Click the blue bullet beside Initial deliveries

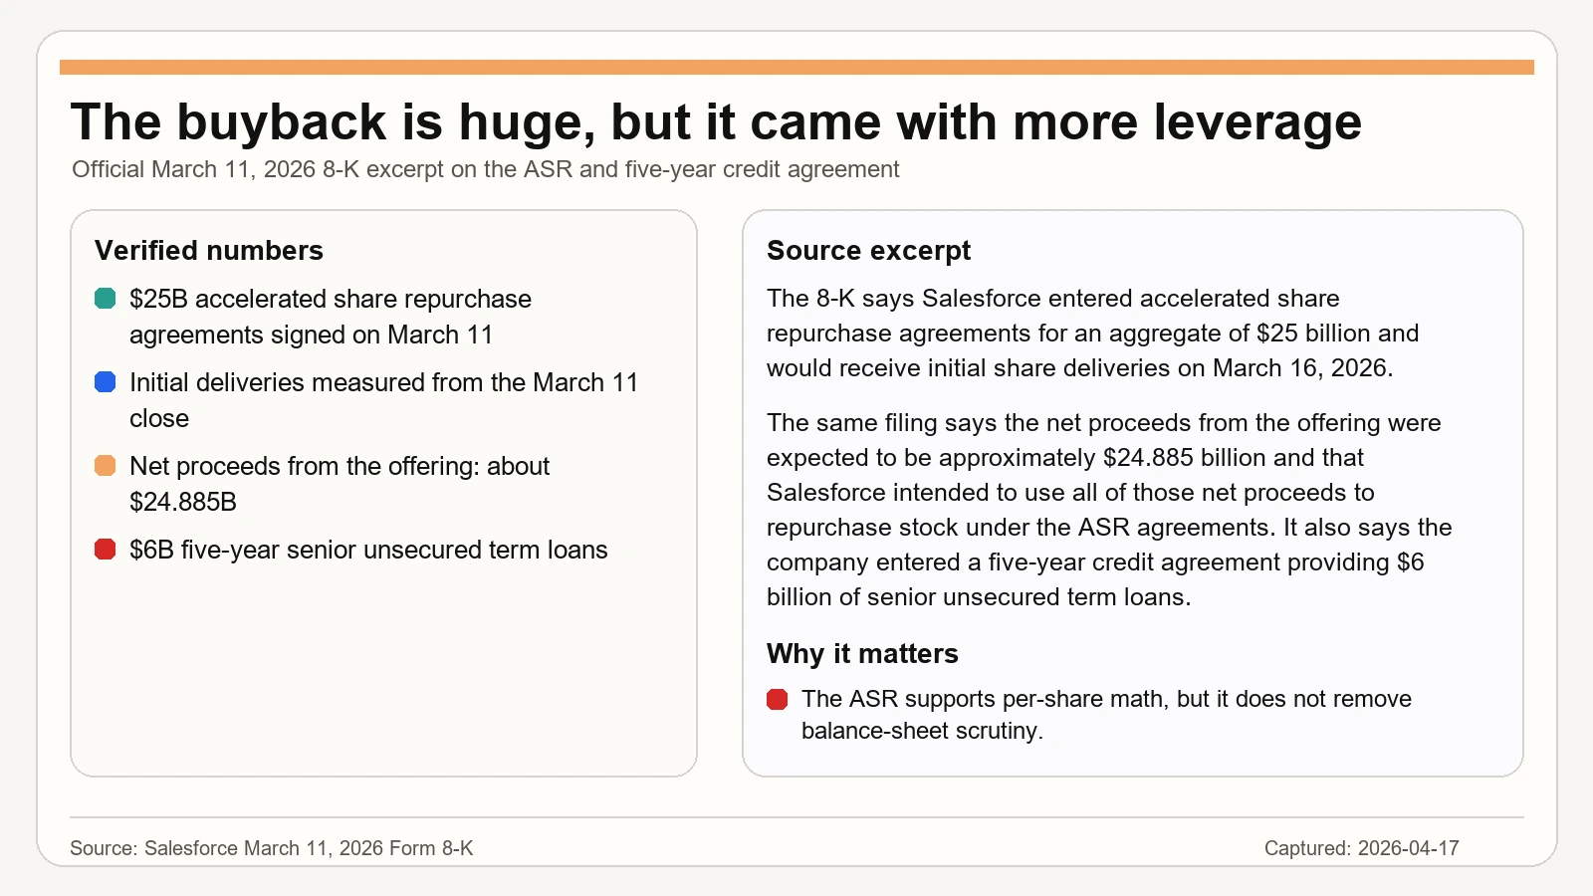(105, 382)
